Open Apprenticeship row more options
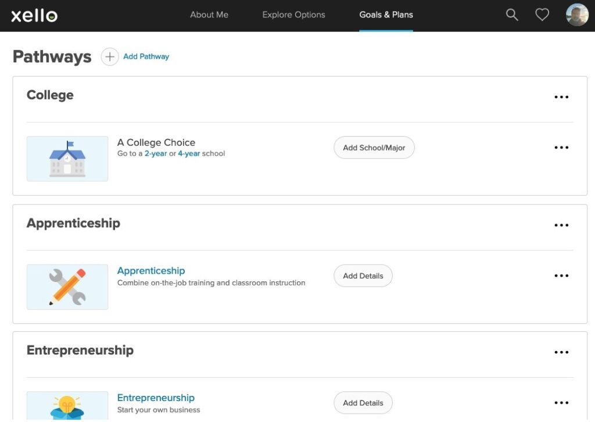Screen dimensions: 595x422 pyautogui.click(x=561, y=276)
